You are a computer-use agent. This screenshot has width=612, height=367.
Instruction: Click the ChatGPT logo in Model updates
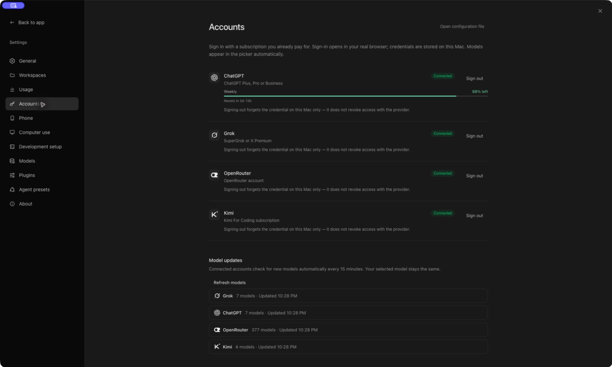tap(217, 313)
